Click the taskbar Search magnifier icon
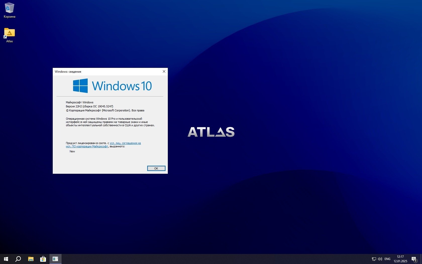This screenshot has width=422, height=264. [x=18, y=259]
